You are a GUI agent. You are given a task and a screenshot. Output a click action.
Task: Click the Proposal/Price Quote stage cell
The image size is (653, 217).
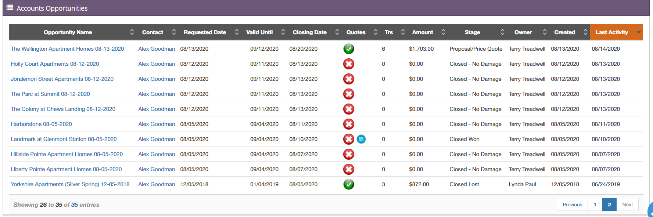[x=476, y=49]
